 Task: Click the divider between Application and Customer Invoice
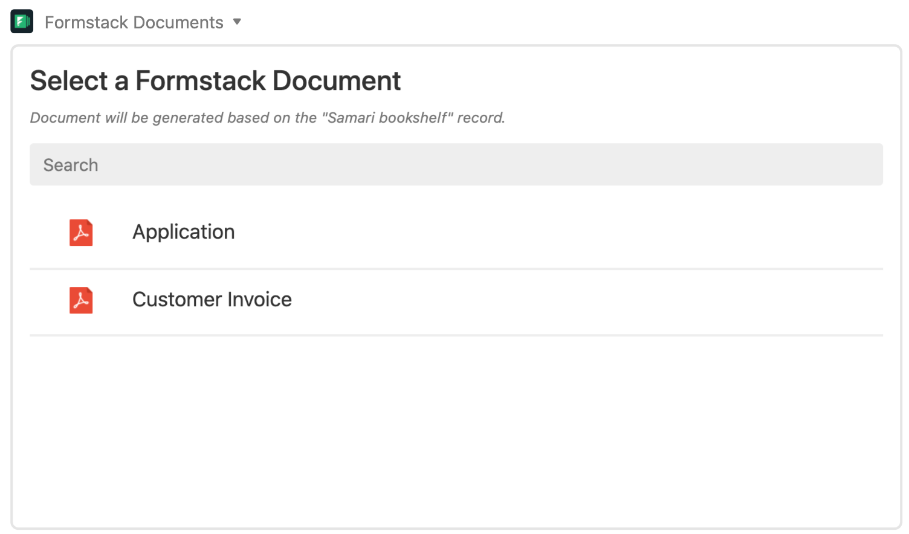[x=456, y=269]
